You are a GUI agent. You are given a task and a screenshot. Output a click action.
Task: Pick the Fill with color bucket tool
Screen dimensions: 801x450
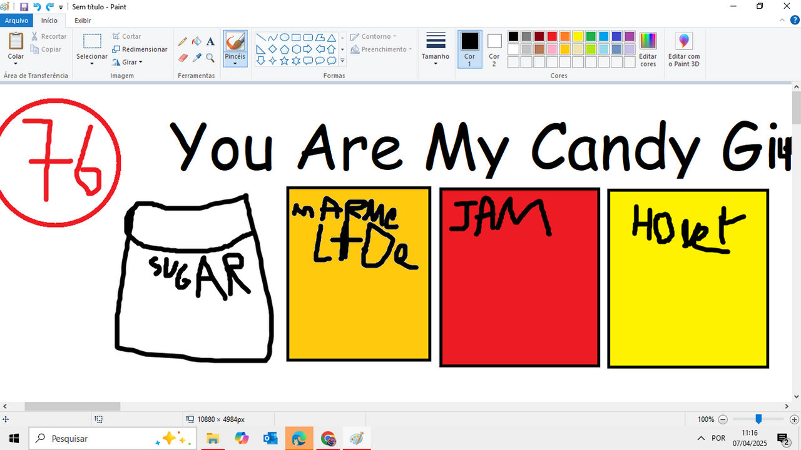(196, 42)
